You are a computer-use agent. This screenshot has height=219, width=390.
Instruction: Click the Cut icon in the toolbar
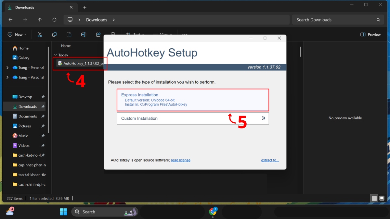[40, 34]
